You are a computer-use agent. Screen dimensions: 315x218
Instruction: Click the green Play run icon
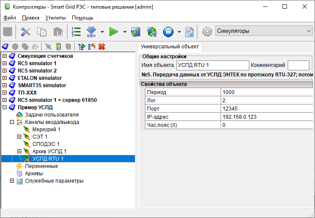point(113,32)
